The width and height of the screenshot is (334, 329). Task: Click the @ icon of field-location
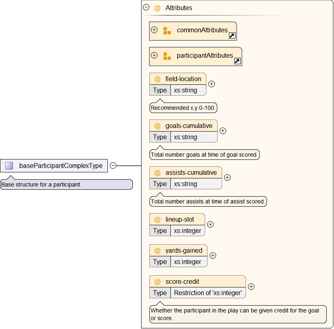158,79
